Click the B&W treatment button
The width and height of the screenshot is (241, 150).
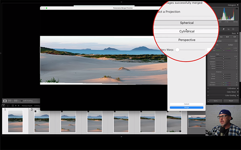click(x=227, y=37)
